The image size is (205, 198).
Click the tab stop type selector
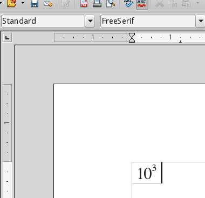[8, 38]
